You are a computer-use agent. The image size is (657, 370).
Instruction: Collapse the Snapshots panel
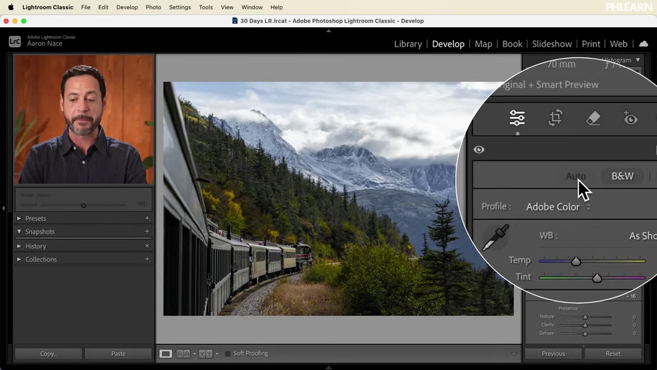(x=19, y=232)
